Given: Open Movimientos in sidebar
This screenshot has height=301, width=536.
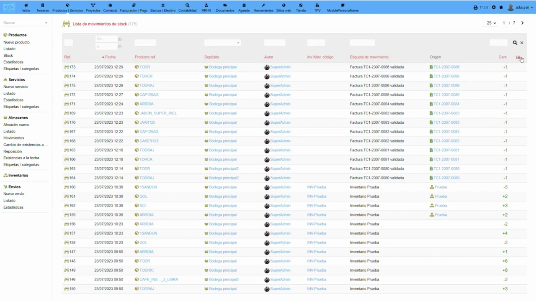Looking at the screenshot, I should [x=14, y=138].
